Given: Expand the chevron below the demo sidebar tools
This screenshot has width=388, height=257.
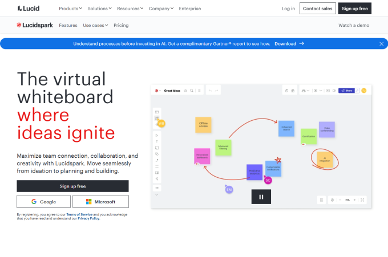Looking at the screenshot, I should (157, 195).
